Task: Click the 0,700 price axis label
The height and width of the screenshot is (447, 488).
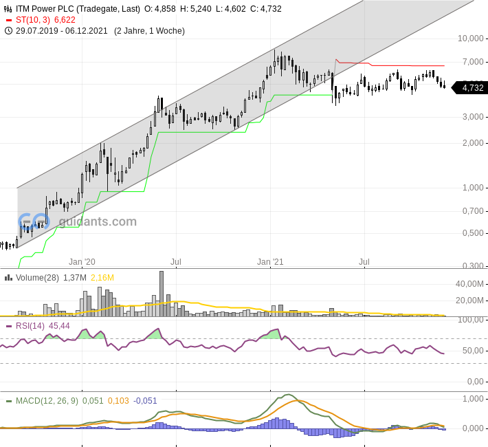Action: coord(473,211)
